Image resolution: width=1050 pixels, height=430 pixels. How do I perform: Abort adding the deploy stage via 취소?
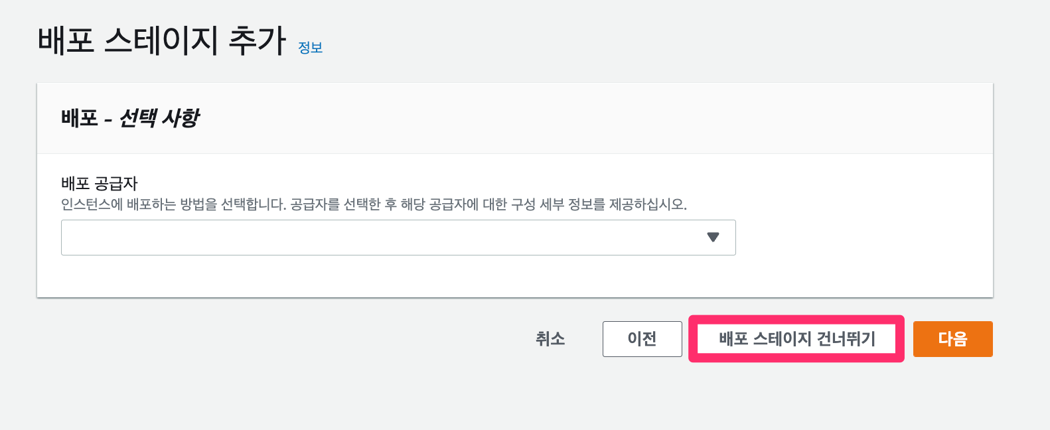tap(550, 338)
